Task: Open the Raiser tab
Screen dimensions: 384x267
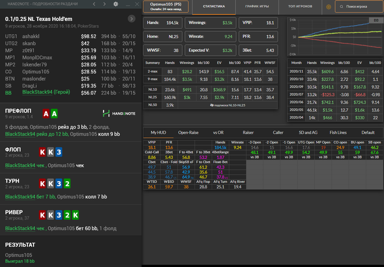Action: click(x=248, y=132)
